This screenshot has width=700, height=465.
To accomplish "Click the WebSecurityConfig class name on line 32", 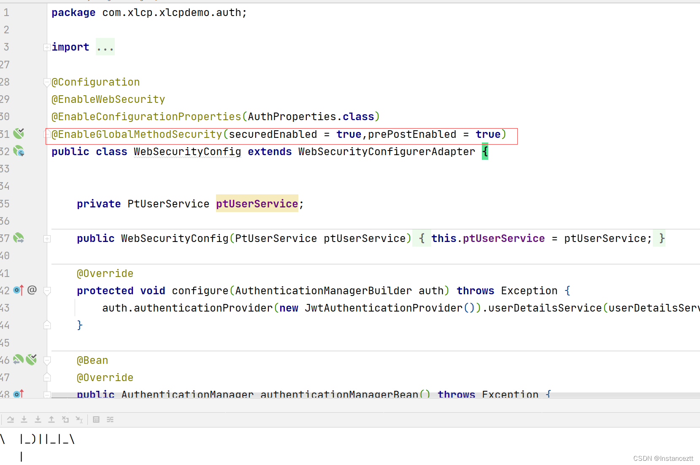I will coord(187,152).
